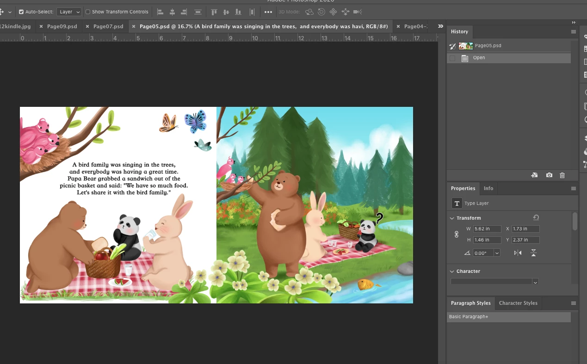
Task: Reset transform using the undo arrow icon
Action: [536, 217]
